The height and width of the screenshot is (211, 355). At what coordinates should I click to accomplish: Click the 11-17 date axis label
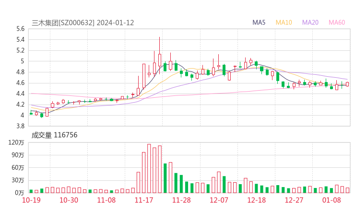[144, 200]
